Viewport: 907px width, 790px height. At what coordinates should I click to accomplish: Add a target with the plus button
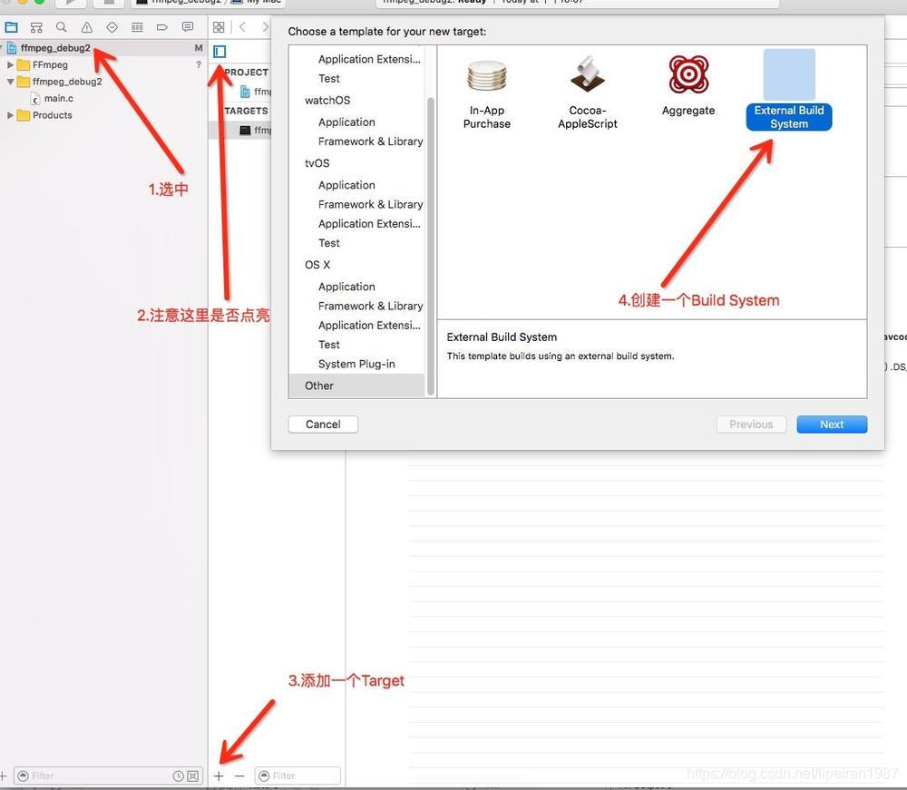[219, 775]
